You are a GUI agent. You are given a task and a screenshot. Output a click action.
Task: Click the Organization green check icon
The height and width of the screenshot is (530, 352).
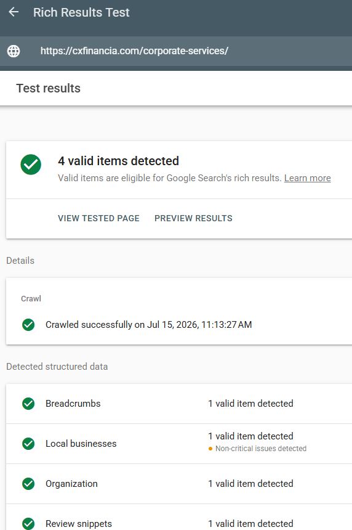pos(28,484)
